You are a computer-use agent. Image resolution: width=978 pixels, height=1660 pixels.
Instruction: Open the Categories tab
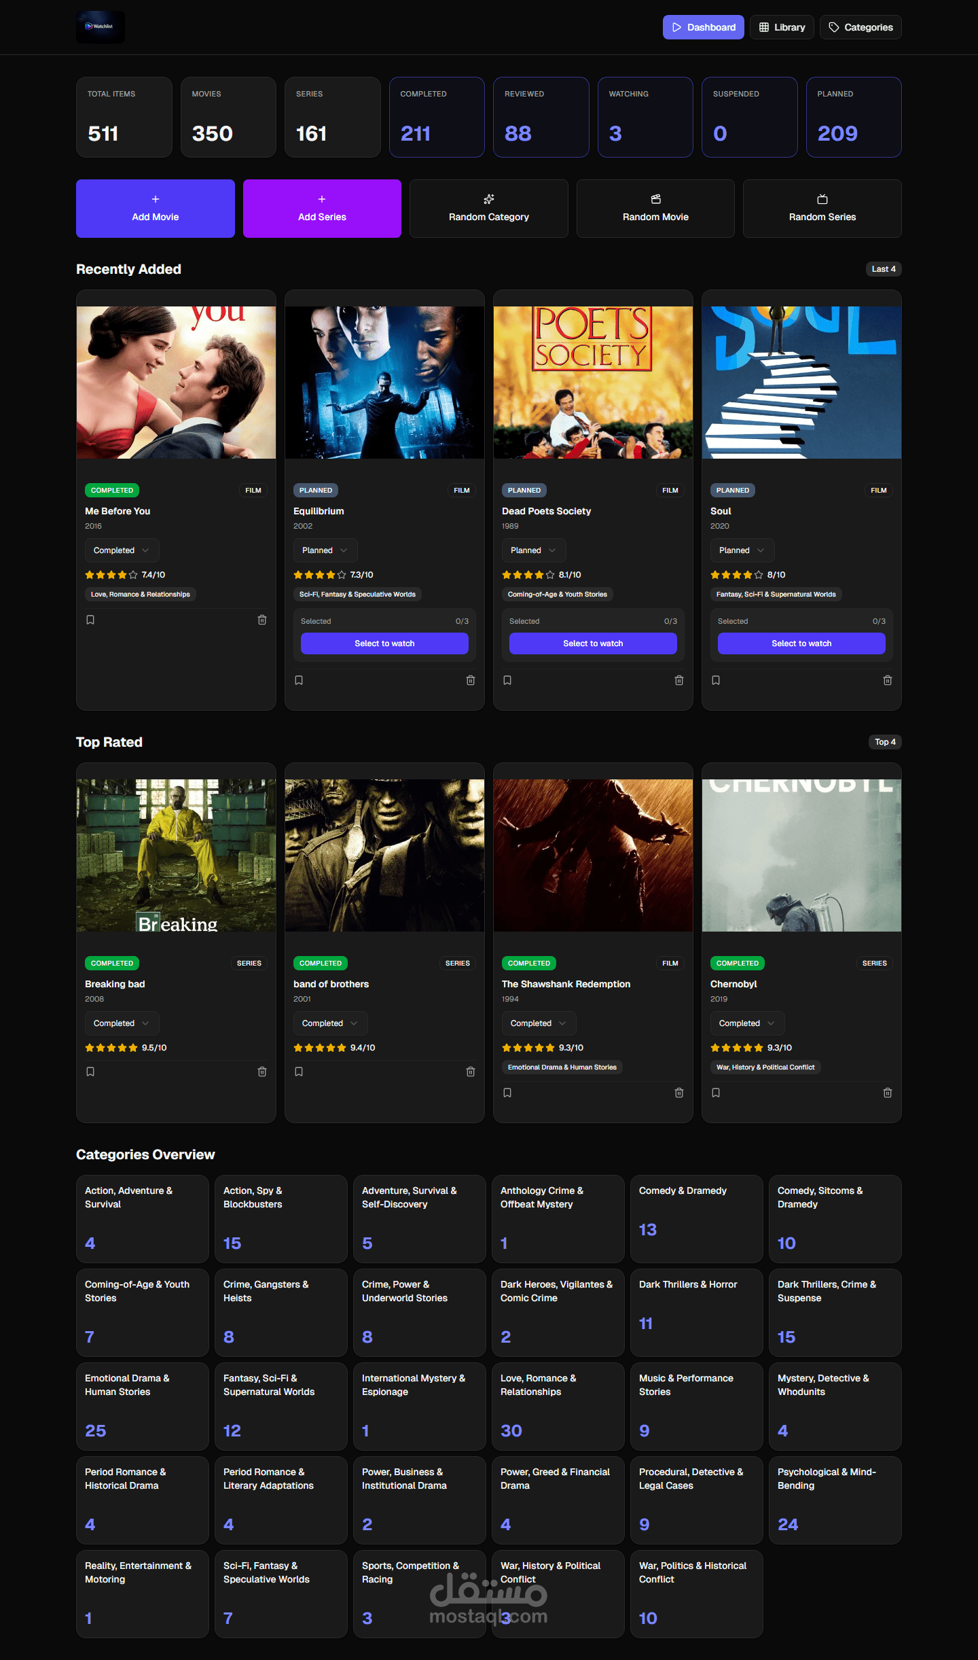click(x=861, y=27)
